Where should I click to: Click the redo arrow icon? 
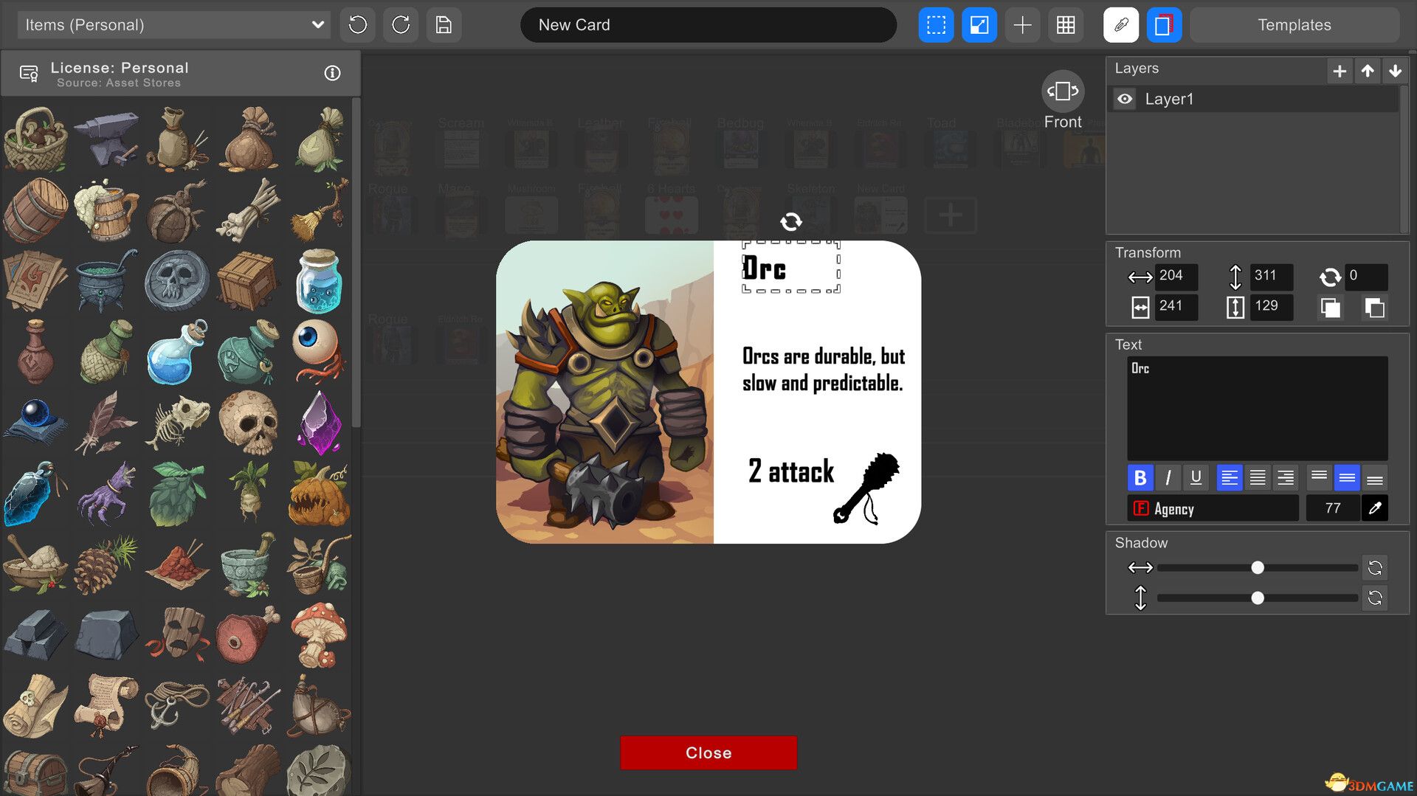click(x=400, y=24)
